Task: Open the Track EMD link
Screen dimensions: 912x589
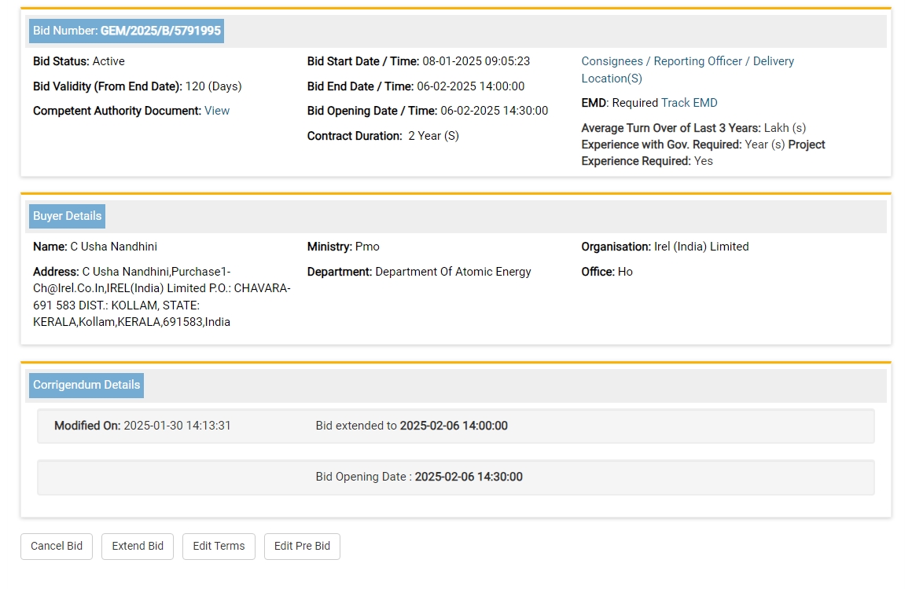Action: point(690,103)
